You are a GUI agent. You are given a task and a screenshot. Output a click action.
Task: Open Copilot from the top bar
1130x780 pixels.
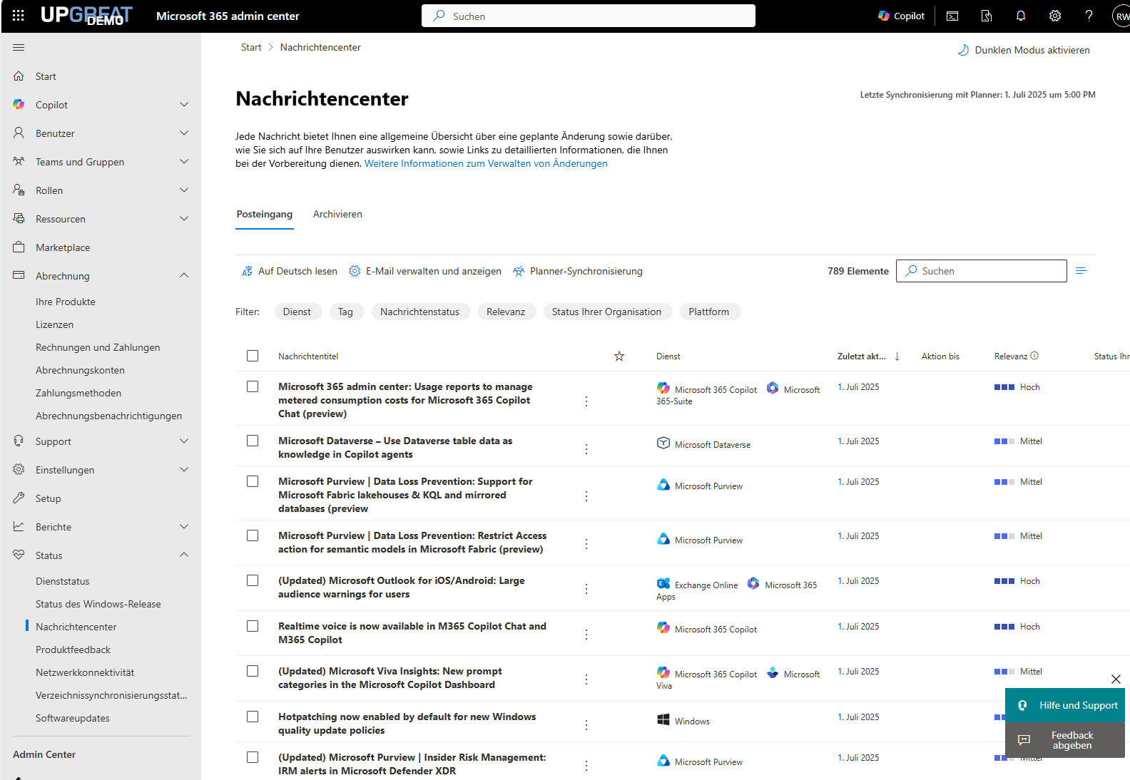coord(901,16)
